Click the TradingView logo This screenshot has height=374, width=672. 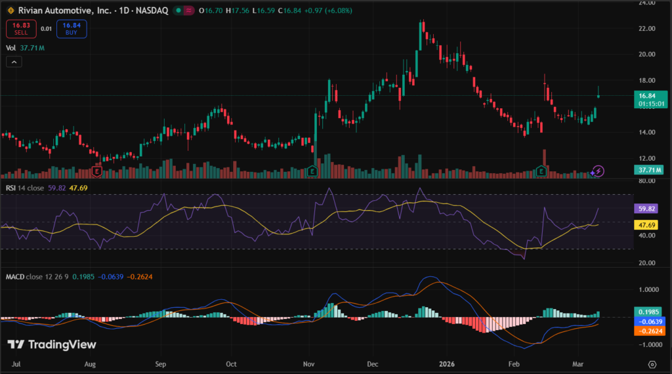point(52,344)
